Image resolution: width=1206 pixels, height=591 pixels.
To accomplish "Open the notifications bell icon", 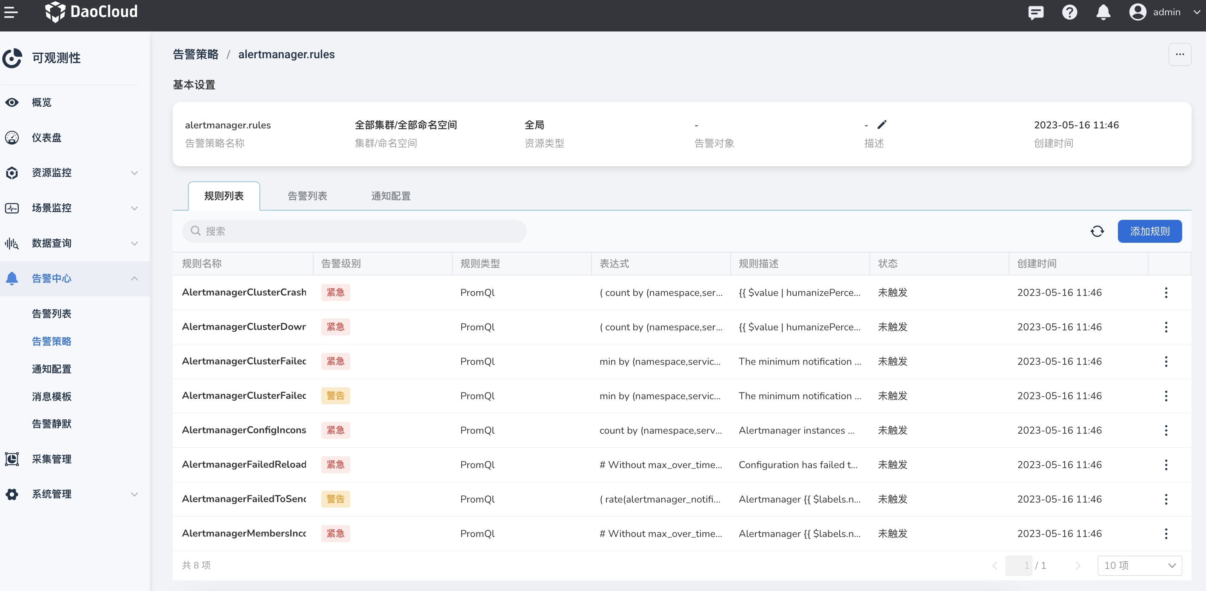I will click(x=1103, y=12).
